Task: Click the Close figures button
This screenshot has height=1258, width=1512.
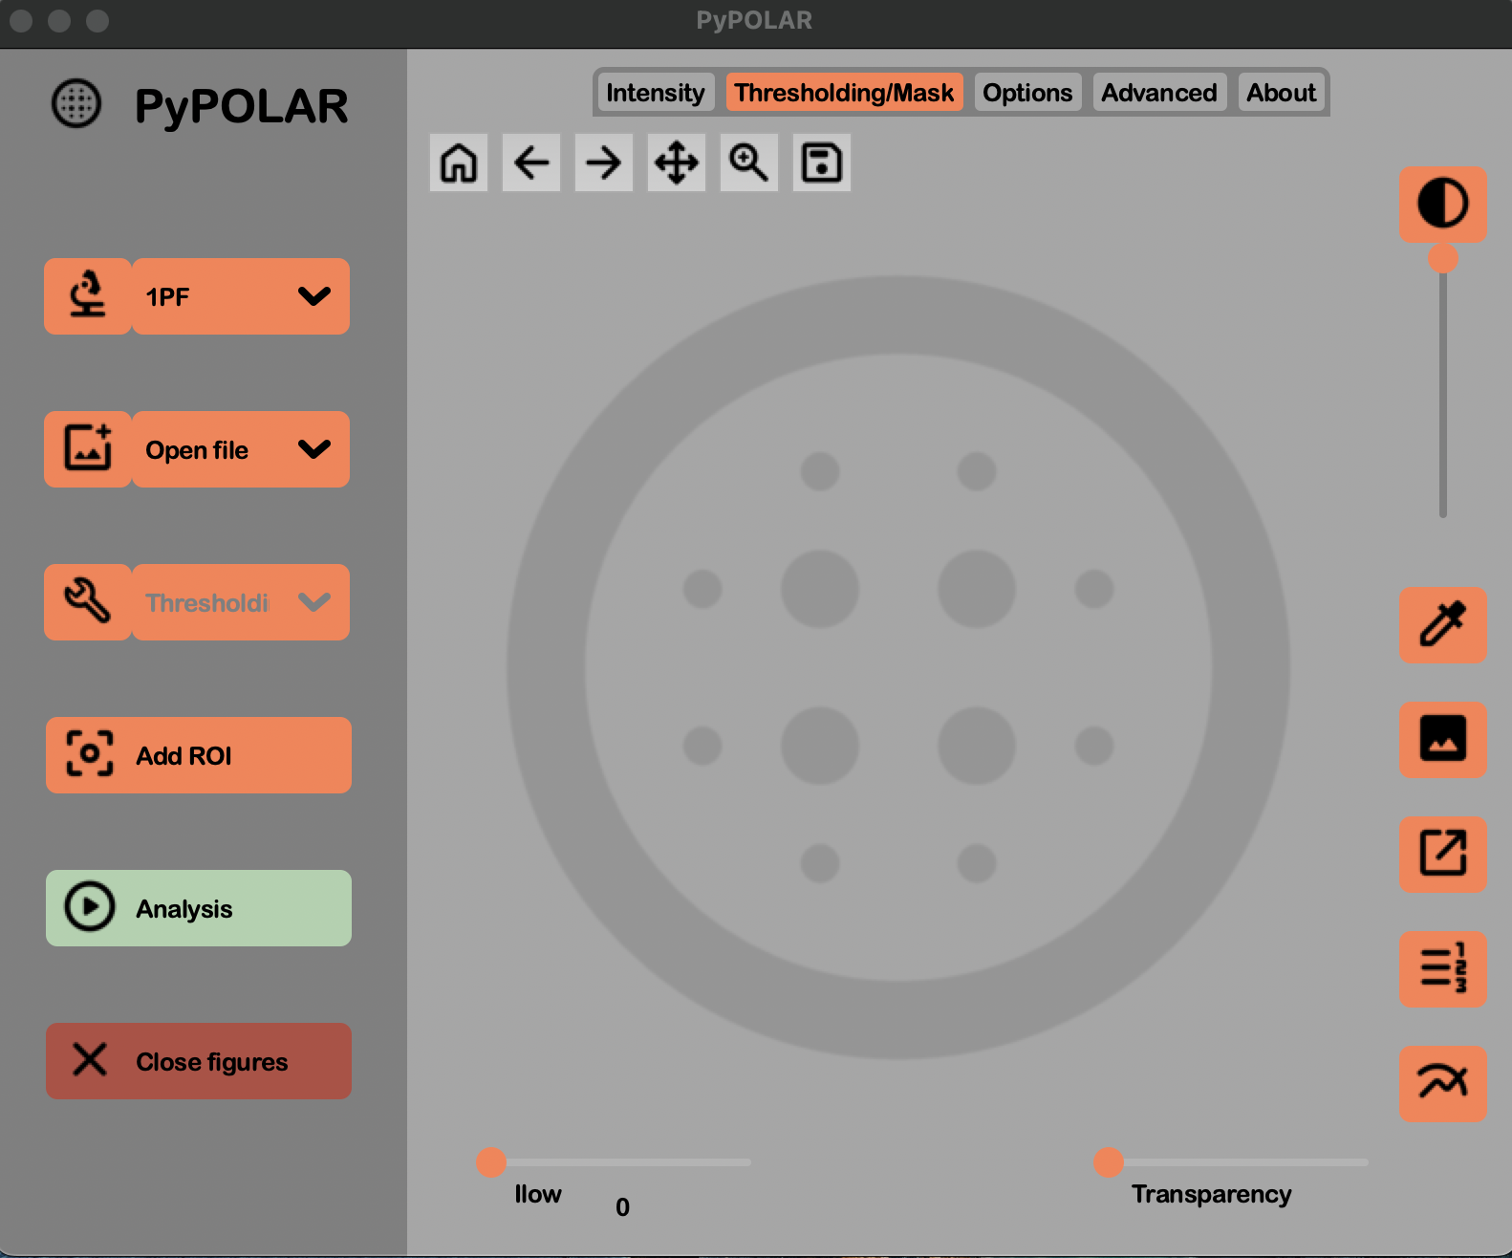Action: click(x=199, y=1061)
